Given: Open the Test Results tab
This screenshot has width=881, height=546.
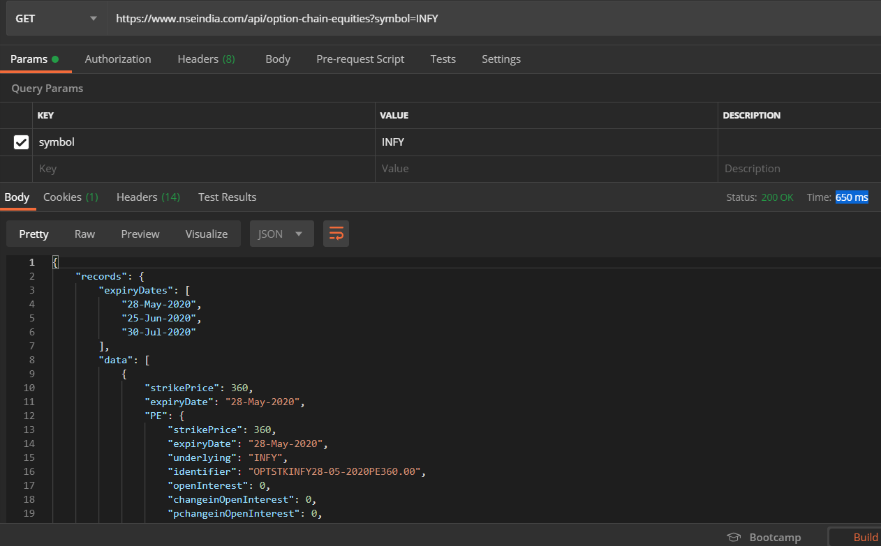Looking at the screenshot, I should (227, 197).
